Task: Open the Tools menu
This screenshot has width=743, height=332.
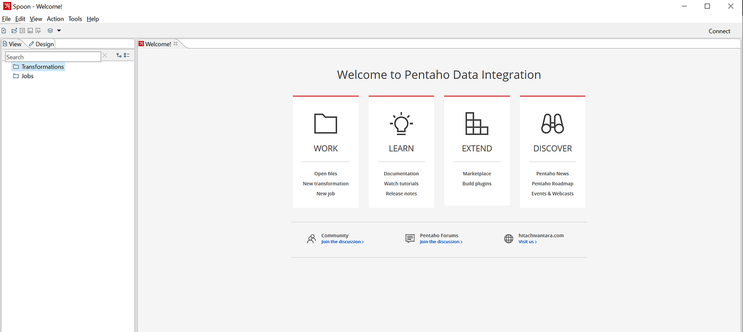Action: point(75,19)
